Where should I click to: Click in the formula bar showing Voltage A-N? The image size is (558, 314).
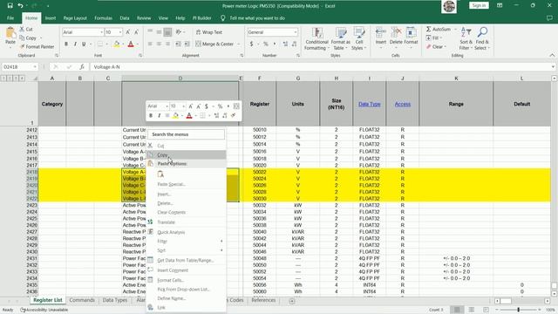(x=320, y=67)
